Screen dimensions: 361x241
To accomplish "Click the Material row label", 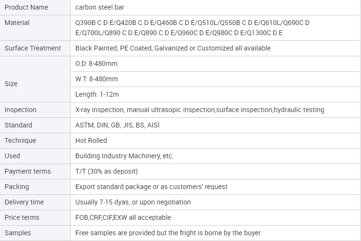I will 17,23.
